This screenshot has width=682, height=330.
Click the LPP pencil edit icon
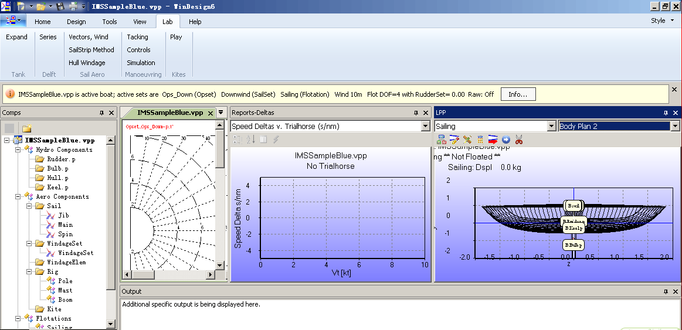[x=454, y=140]
